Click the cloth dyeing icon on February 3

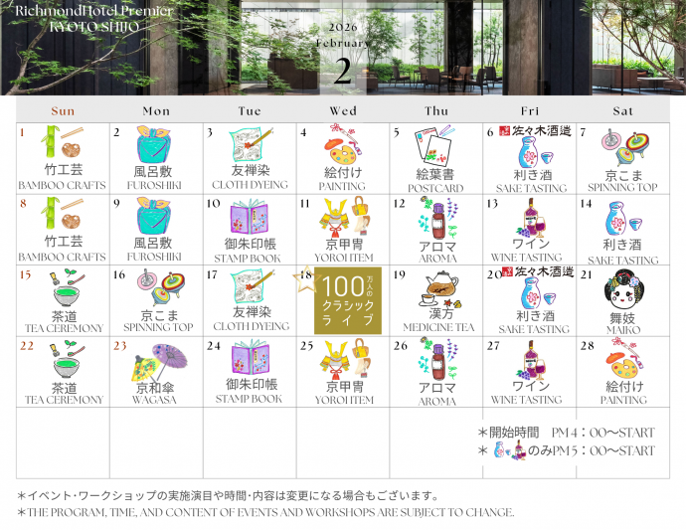247,144
